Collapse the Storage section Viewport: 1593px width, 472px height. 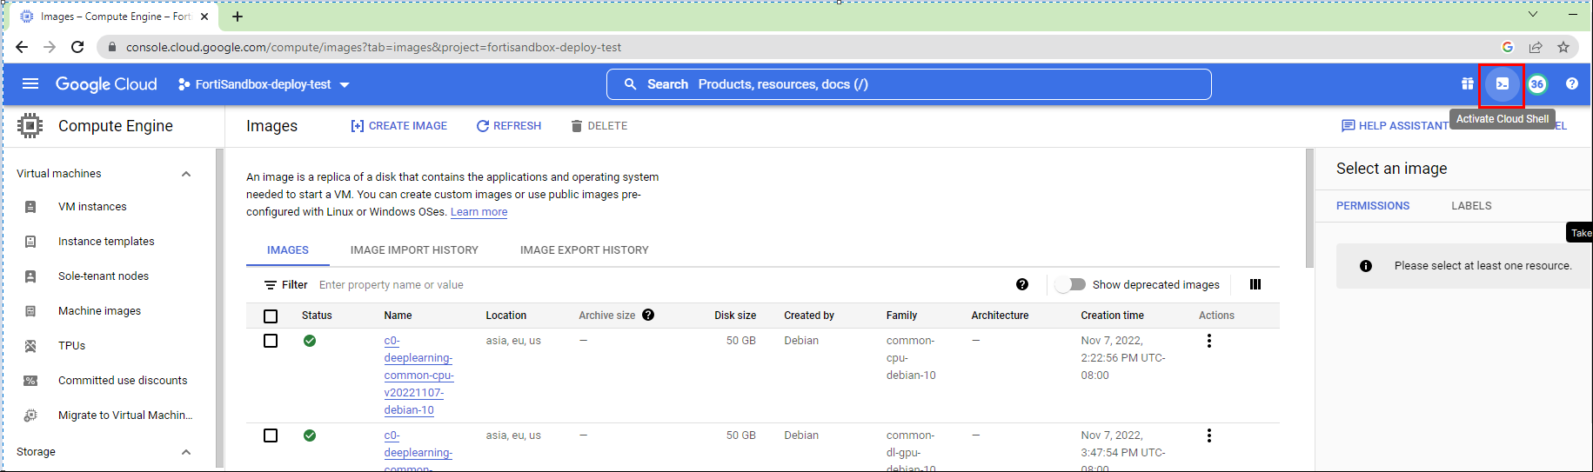click(x=185, y=452)
